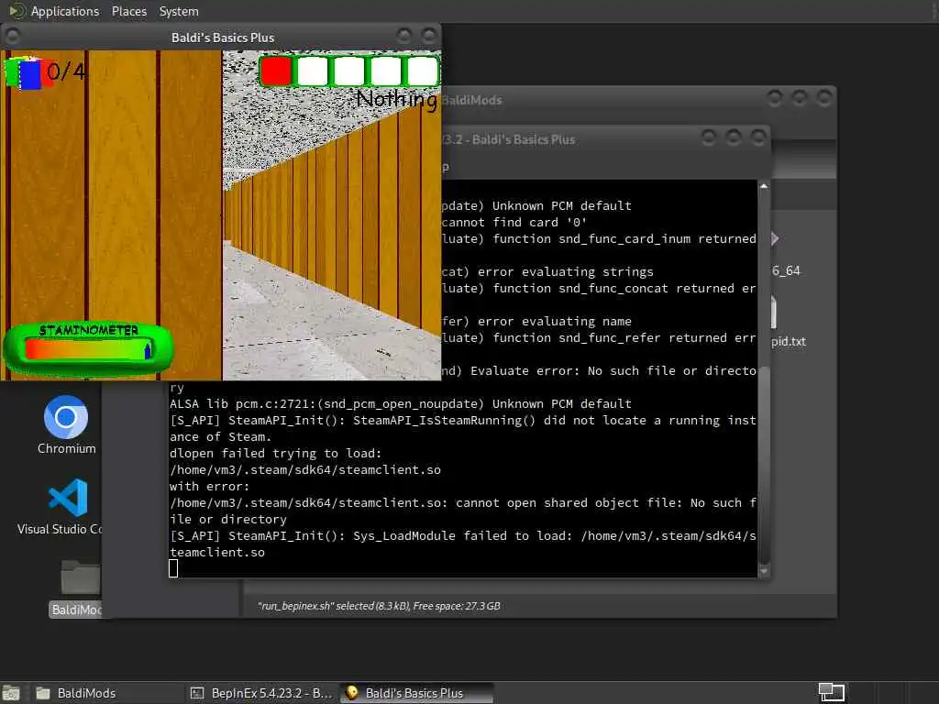Open the Places menu

click(128, 11)
